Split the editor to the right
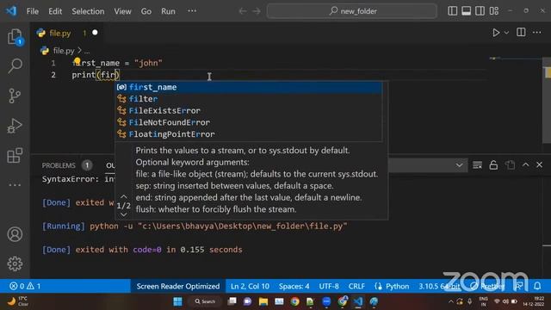The width and height of the screenshot is (551, 310). [x=521, y=33]
